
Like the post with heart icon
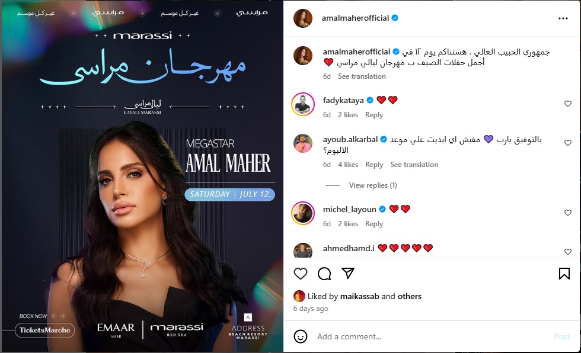[x=301, y=274]
